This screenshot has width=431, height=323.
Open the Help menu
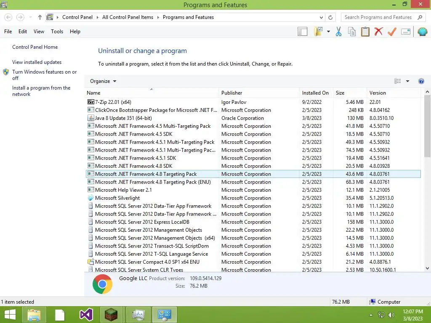[75, 32]
